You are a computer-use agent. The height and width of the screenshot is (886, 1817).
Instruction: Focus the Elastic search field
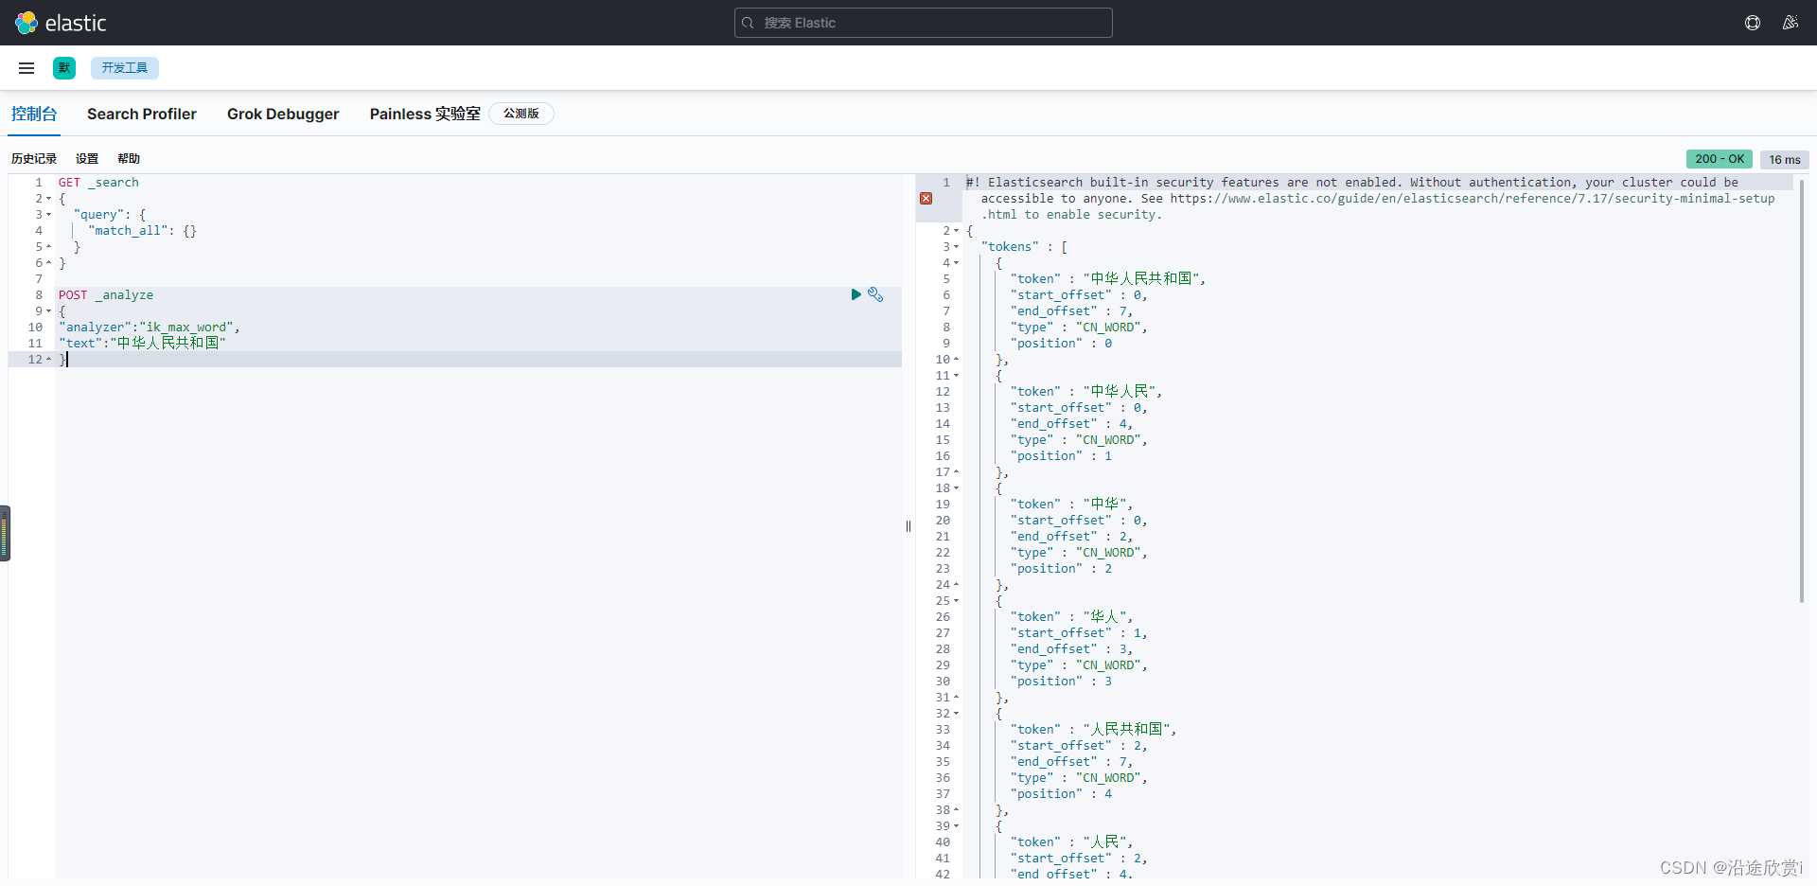coord(924,23)
